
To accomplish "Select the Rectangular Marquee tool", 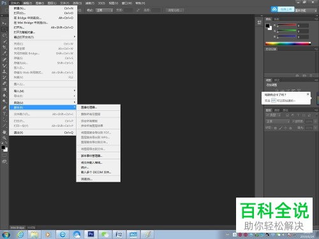I will pos(4,29).
